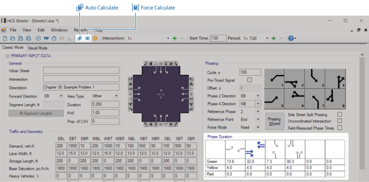This screenshot has height=182, width=369.
Task: Click the Force Calculate toolbar icon
Action: pyautogui.click(x=87, y=38)
